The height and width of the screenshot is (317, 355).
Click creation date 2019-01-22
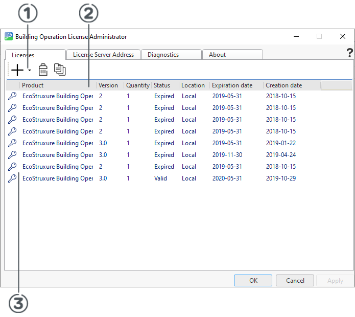point(281,143)
